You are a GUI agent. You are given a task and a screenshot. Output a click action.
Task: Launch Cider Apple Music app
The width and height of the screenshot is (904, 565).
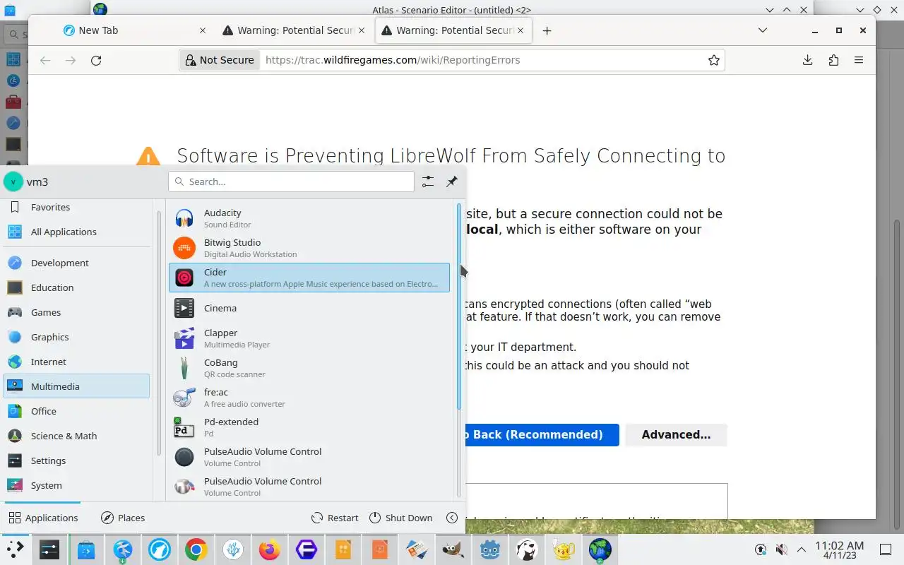pyautogui.click(x=309, y=278)
